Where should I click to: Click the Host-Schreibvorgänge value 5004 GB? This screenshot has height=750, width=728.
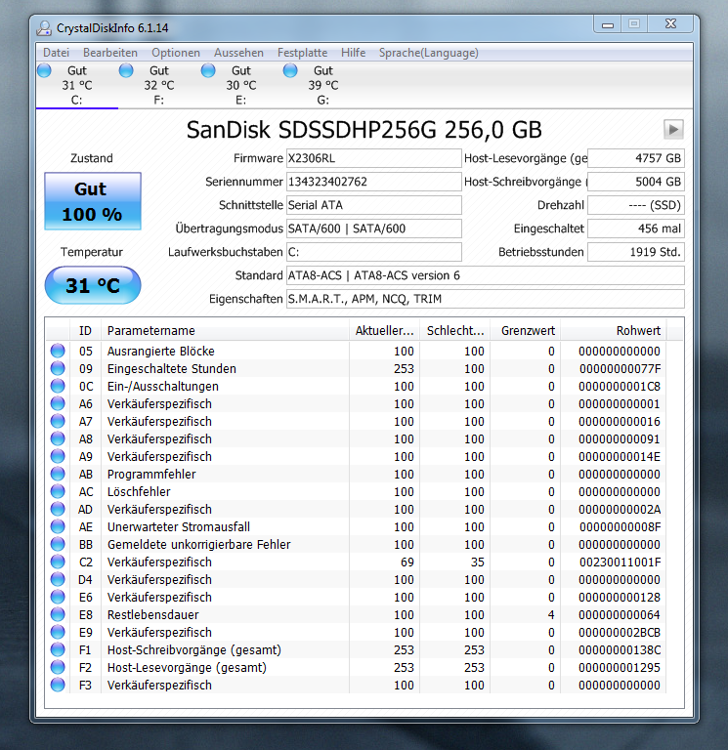click(636, 182)
